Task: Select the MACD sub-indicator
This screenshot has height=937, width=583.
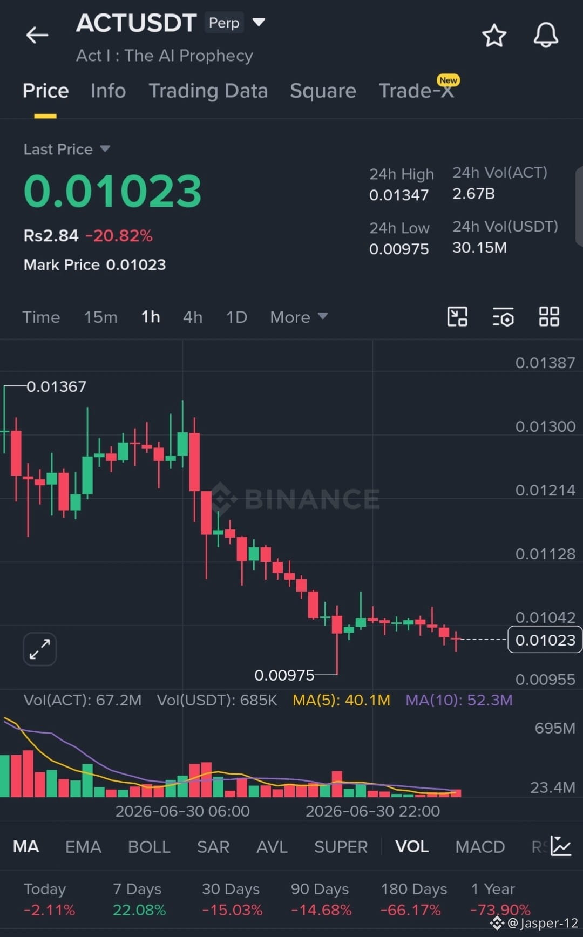Action: 480,846
